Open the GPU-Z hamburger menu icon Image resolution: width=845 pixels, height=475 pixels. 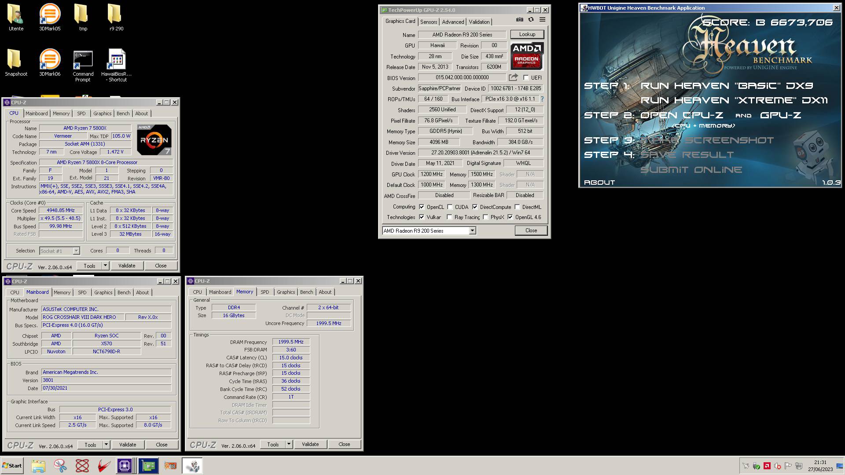(x=543, y=20)
